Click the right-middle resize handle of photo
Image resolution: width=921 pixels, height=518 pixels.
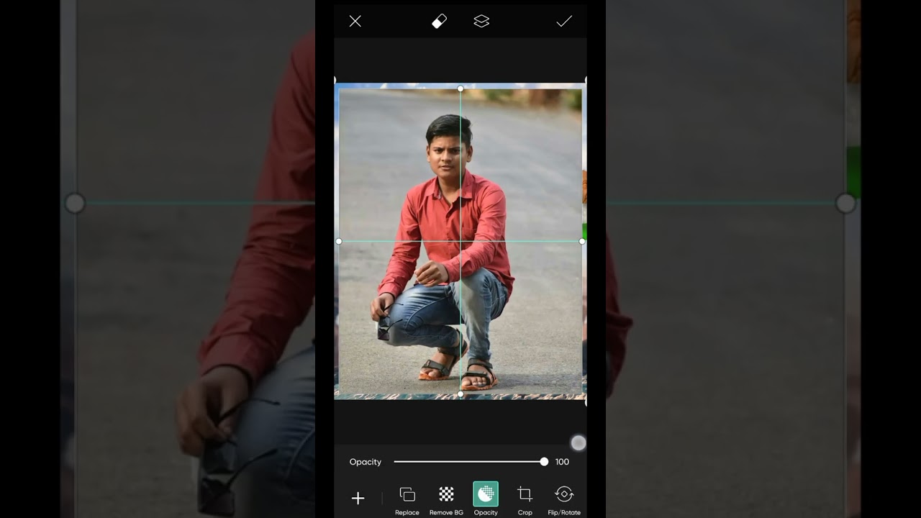(x=582, y=241)
